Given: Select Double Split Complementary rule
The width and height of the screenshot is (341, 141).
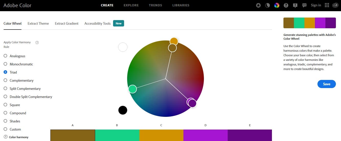Looking at the screenshot, I should [5, 97].
